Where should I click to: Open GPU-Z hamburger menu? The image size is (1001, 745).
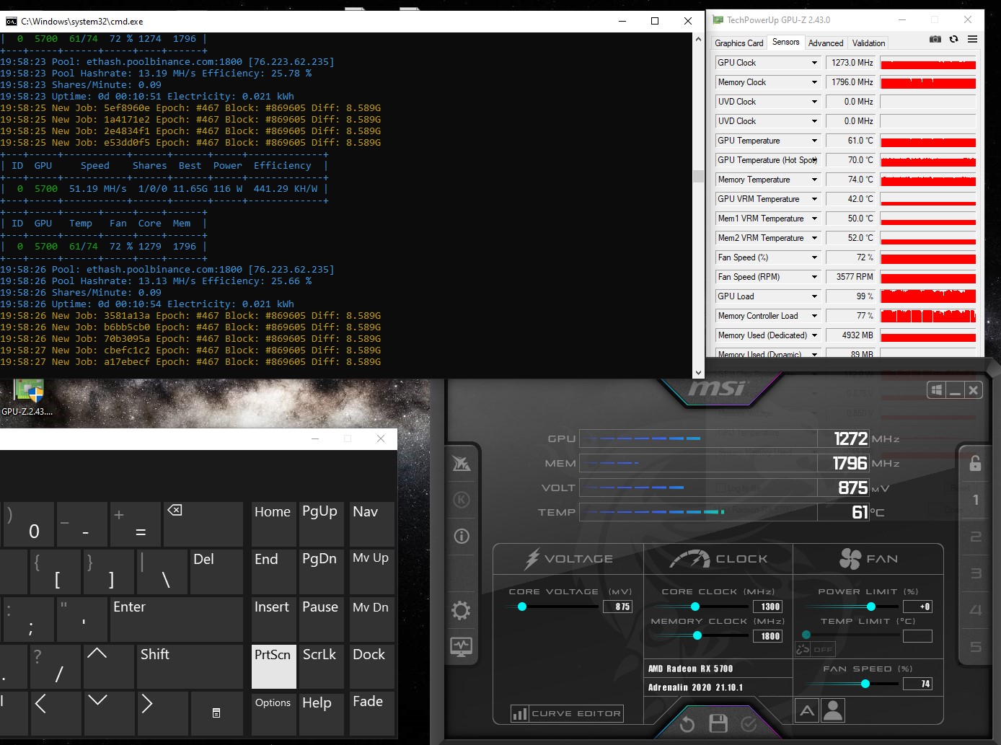[972, 40]
